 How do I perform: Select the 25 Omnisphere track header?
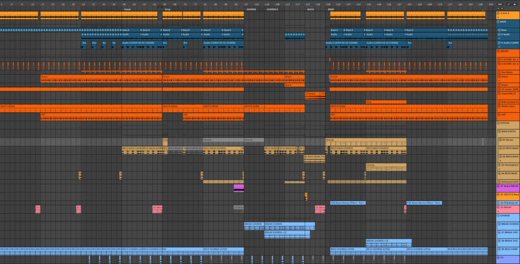pos(509,164)
